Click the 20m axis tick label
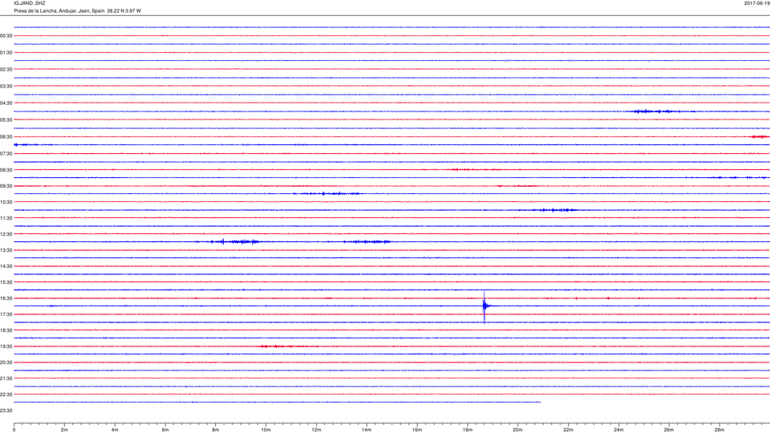 tap(517, 430)
